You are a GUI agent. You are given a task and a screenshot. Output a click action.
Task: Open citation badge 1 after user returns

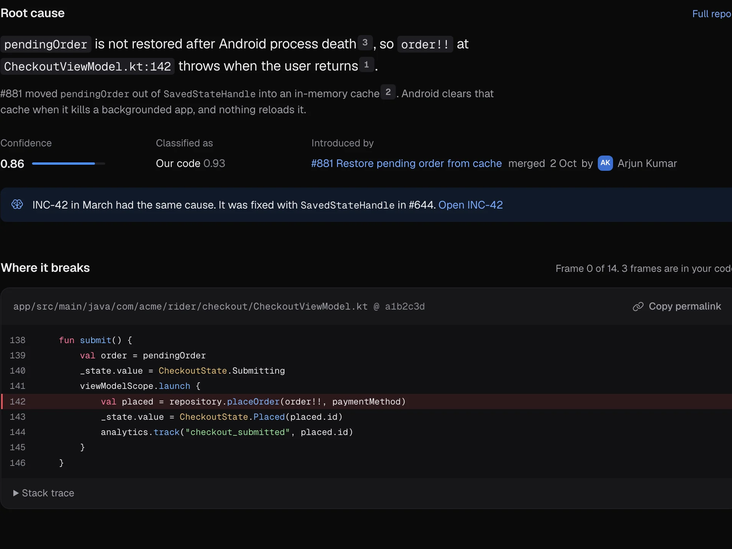[x=366, y=64]
